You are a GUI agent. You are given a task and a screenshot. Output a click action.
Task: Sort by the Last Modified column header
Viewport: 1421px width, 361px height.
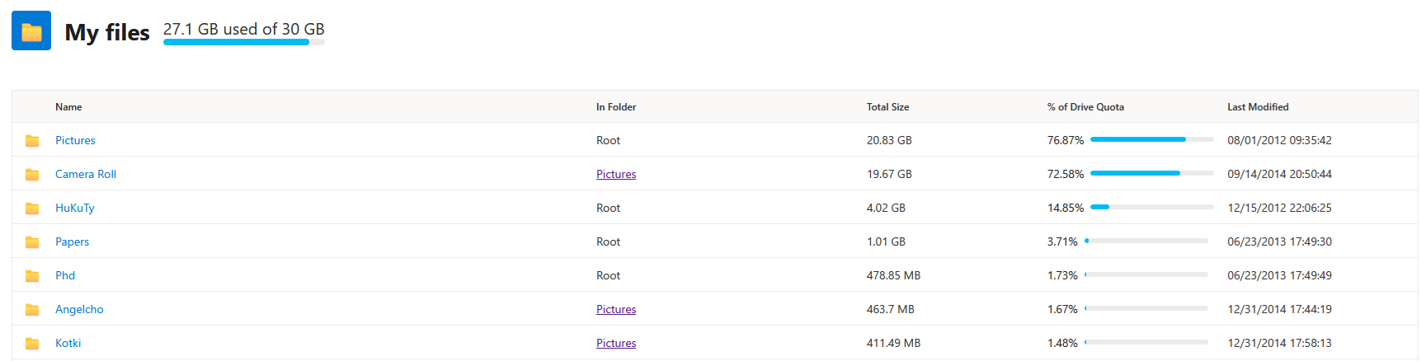tap(1258, 107)
